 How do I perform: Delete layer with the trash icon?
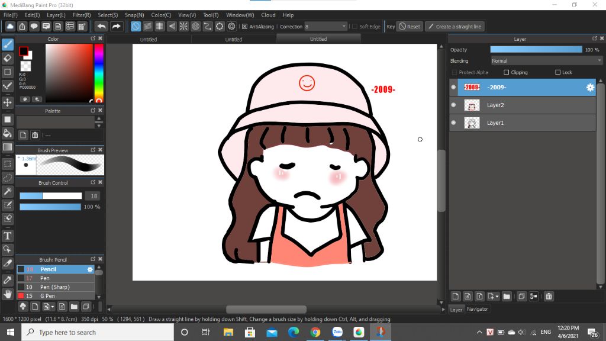[549, 297]
